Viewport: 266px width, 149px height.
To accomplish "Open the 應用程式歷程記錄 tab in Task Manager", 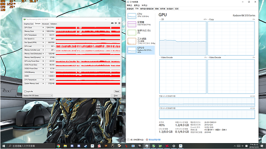I will (147, 8).
